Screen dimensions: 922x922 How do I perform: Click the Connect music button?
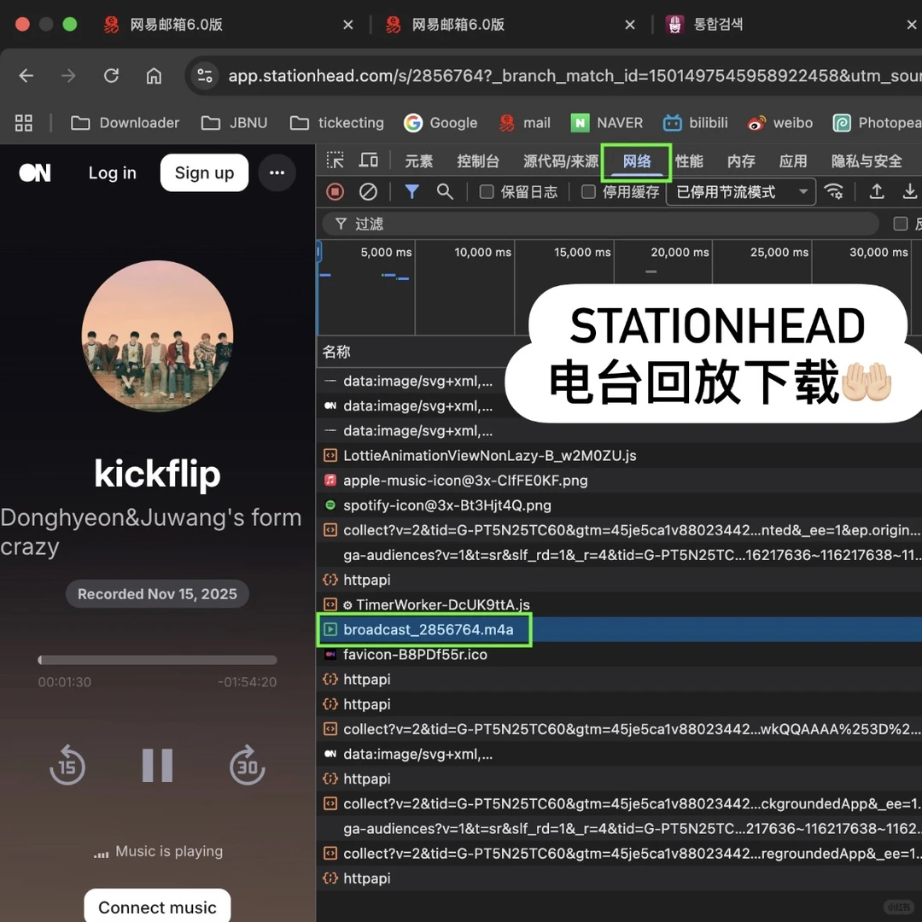tap(157, 907)
